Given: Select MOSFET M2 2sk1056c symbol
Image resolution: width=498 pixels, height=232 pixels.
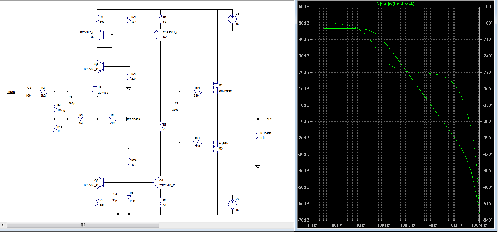Looking at the screenshot, I should [215, 87].
